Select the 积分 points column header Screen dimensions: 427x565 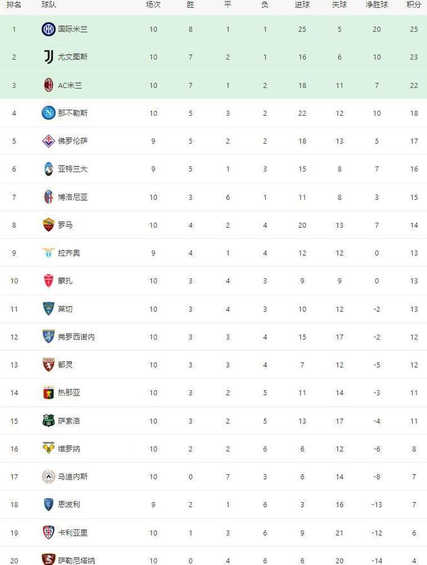[413, 5]
